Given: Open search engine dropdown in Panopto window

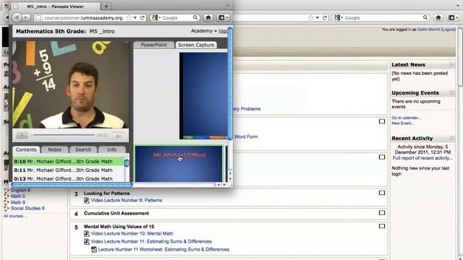Looking at the screenshot, I should coord(155,17).
